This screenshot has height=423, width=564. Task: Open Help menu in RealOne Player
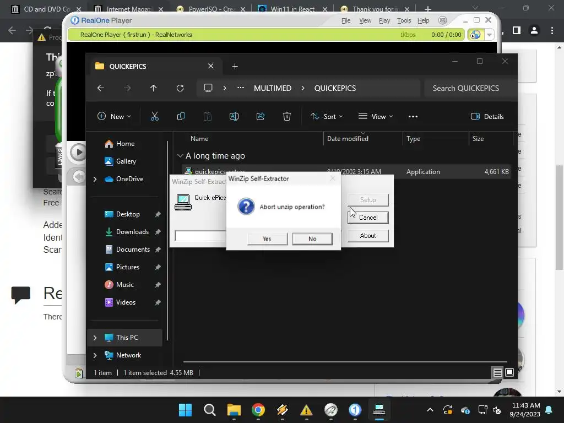(x=424, y=20)
